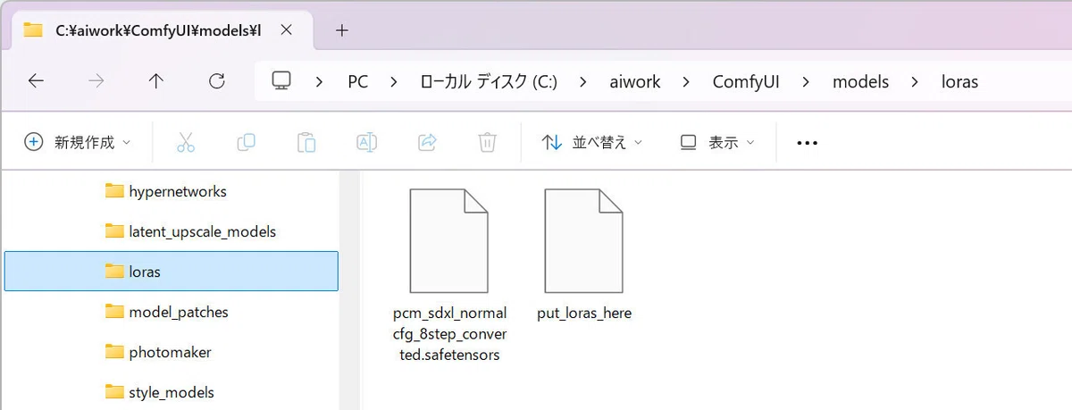Click the Back navigation arrow
This screenshot has height=410, width=1072.
click(36, 81)
